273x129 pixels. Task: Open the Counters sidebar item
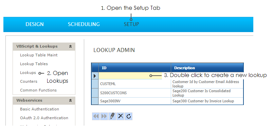pos(29,81)
